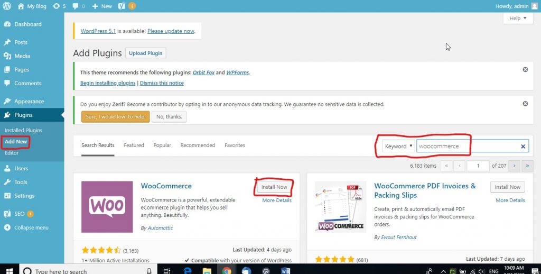Dismiss the Zerif tracking notice with X icon
This screenshot has width=541, height=274.
click(525, 104)
